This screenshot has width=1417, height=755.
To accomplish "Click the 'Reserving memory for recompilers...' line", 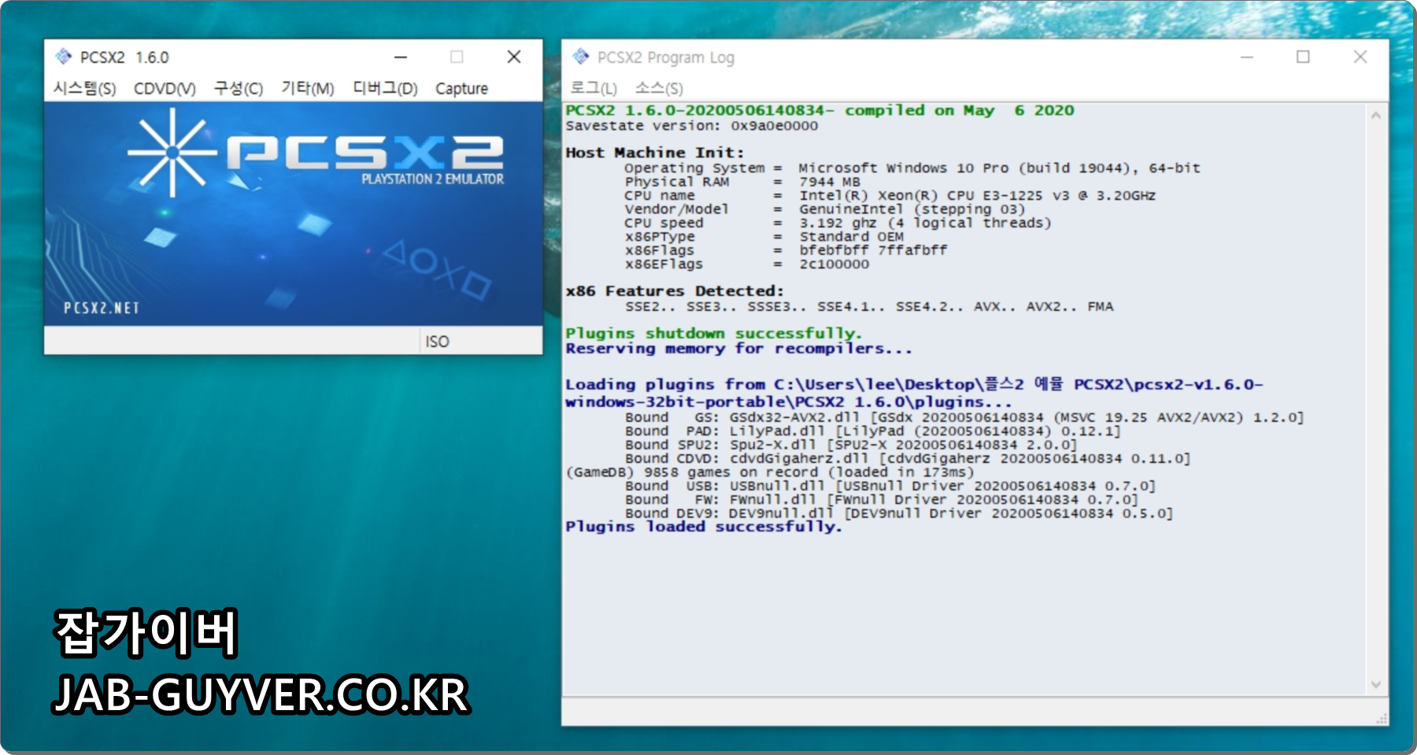I will (738, 349).
